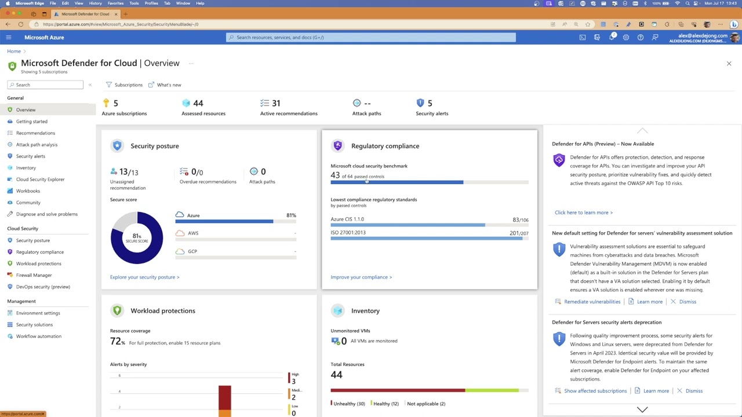Click the Azure 81% secure score bar

point(235,221)
